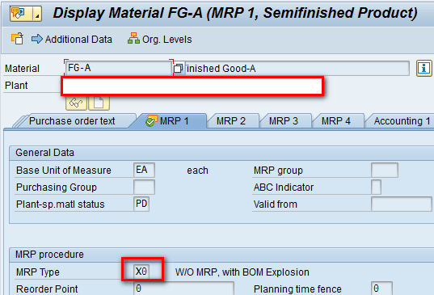The width and height of the screenshot is (434, 295).
Task: Click the material search help icon
Action: click(x=179, y=68)
